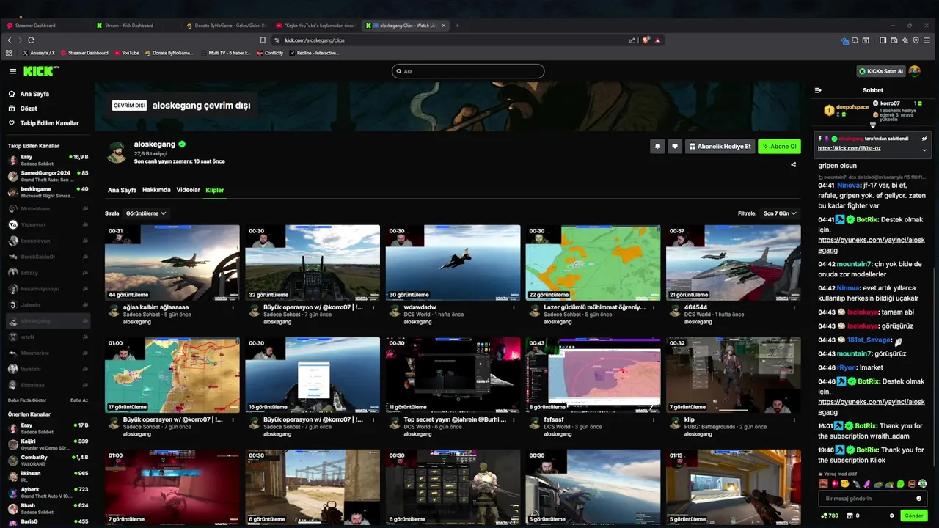Screen dimensions: 939x528
Task: Click the notification bell next to Abonelik Hediye Et
Action: 657,146
